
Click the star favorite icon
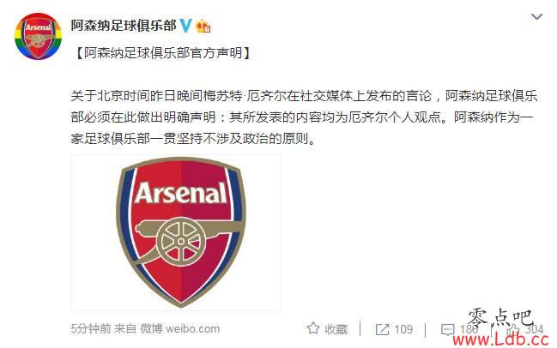coord(313,328)
